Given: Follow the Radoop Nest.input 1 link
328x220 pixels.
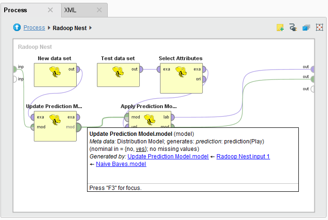Looking at the screenshot, I should click(x=243, y=157).
